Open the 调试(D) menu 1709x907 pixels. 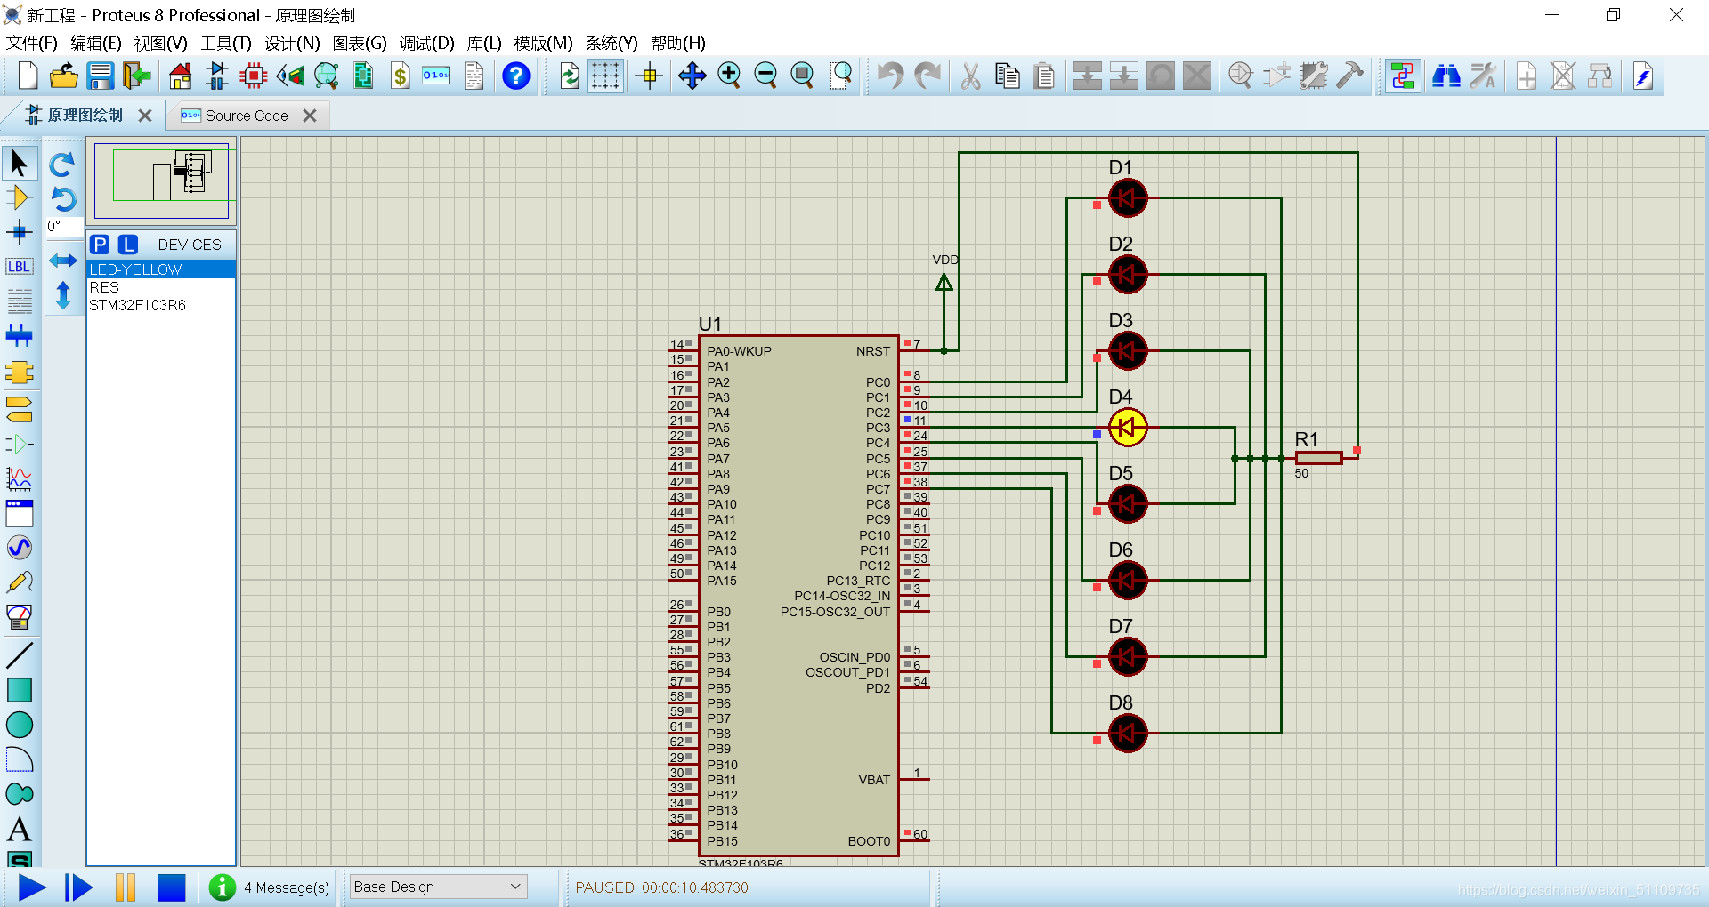426,43
